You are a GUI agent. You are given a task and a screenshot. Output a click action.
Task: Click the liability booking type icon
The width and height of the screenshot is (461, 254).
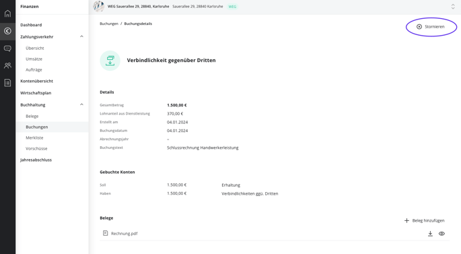(x=110, y=61)
